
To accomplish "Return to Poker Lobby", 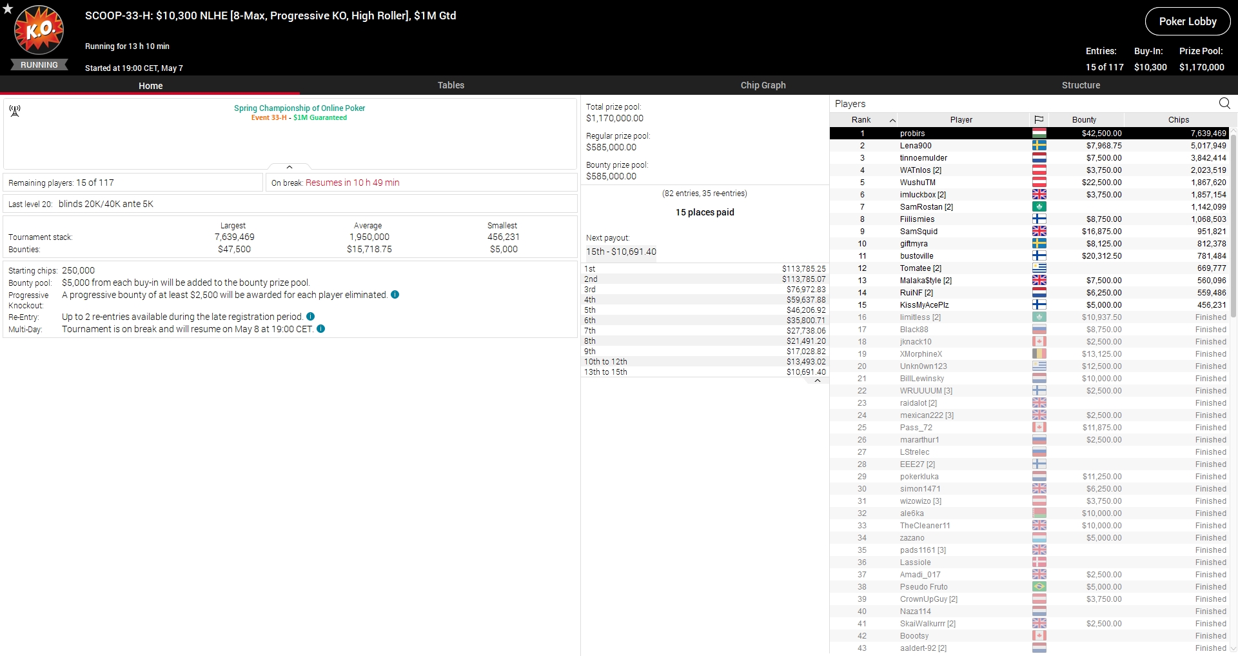I will tap(1188, 21).
